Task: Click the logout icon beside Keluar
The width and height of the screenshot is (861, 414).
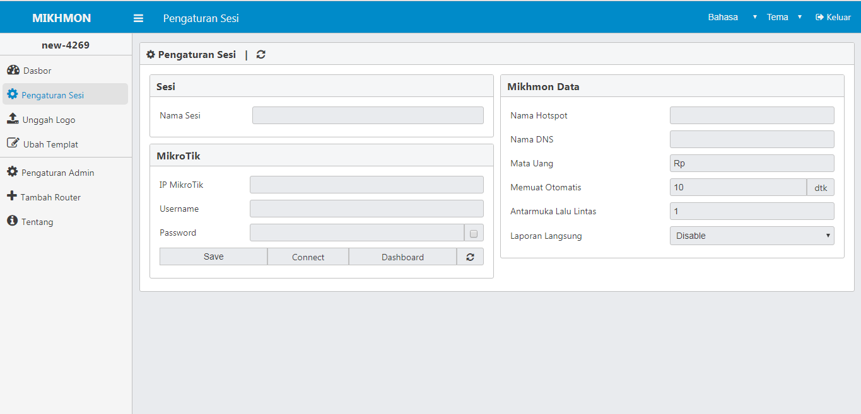Action: click(x=819, y=17)
